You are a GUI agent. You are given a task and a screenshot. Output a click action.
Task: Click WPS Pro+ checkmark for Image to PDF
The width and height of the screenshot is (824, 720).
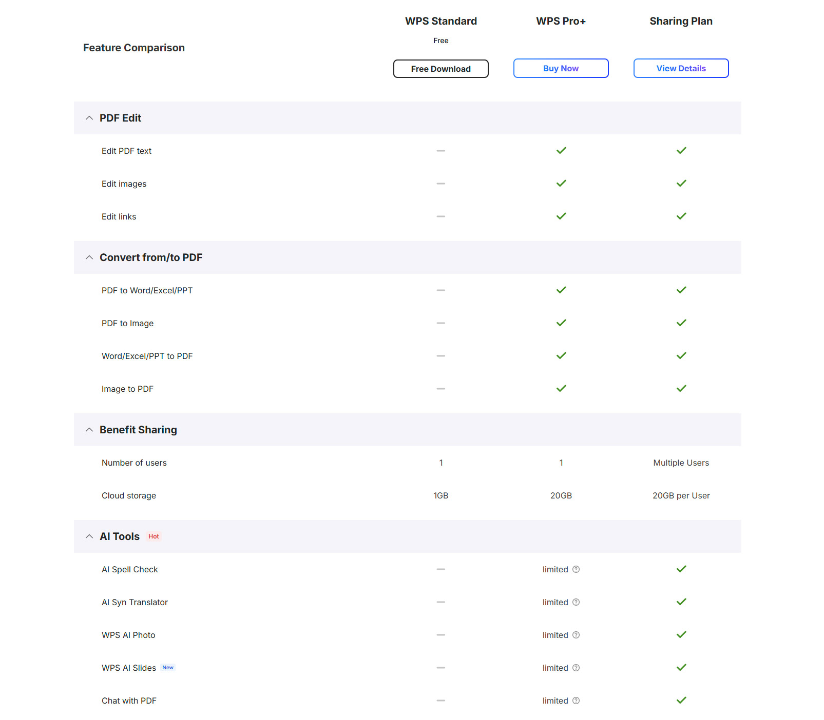pos(561,388)
